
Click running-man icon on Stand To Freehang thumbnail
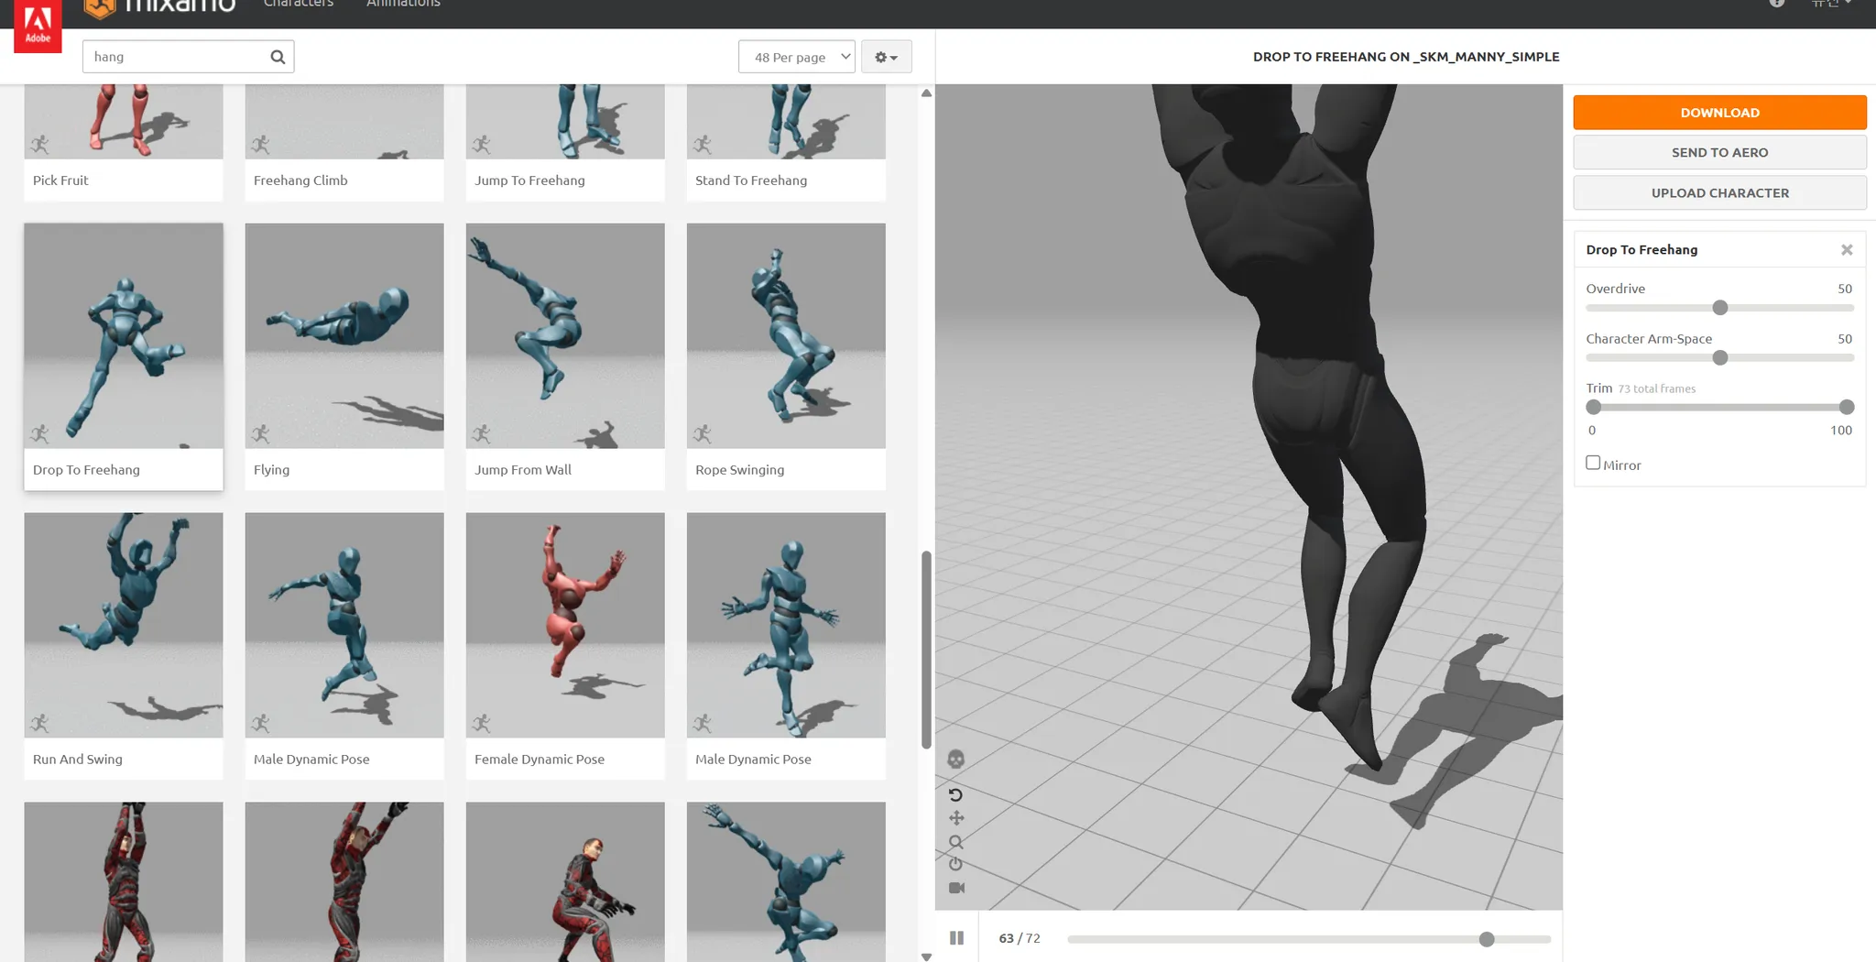coord(702,144)
